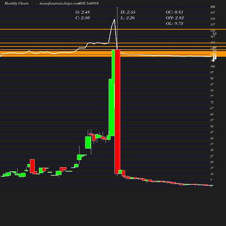Click the 102 price axis label

pos(212,66)
